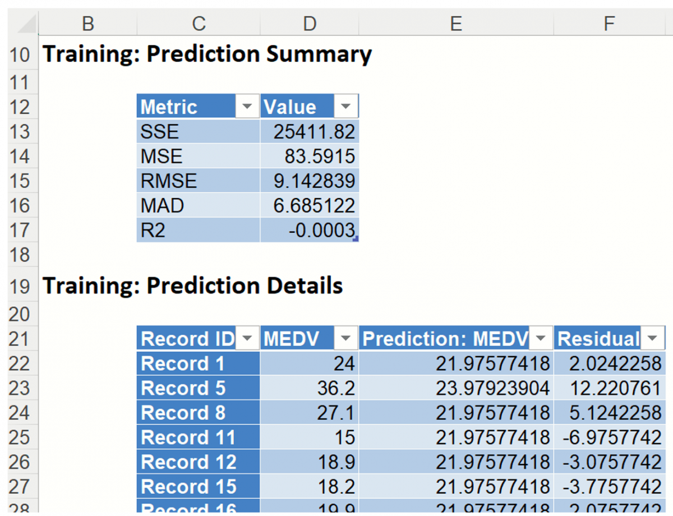Select the Record 5 row label
673x516 pixels.
[198, 388]
